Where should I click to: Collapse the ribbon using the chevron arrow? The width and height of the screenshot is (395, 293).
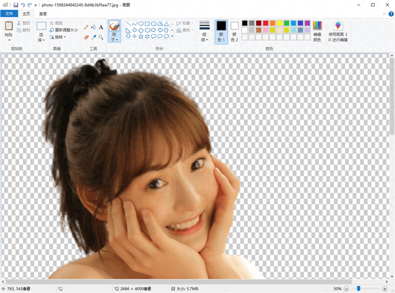tap(383, 14)
